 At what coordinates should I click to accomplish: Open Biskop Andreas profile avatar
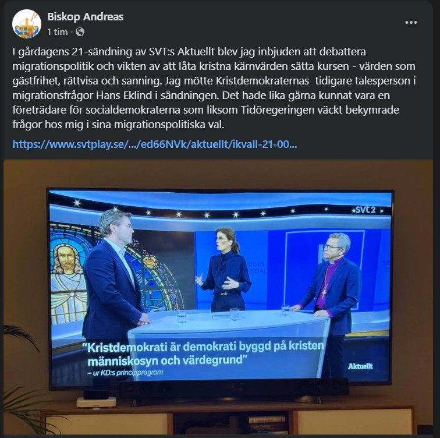coord(27,23)
